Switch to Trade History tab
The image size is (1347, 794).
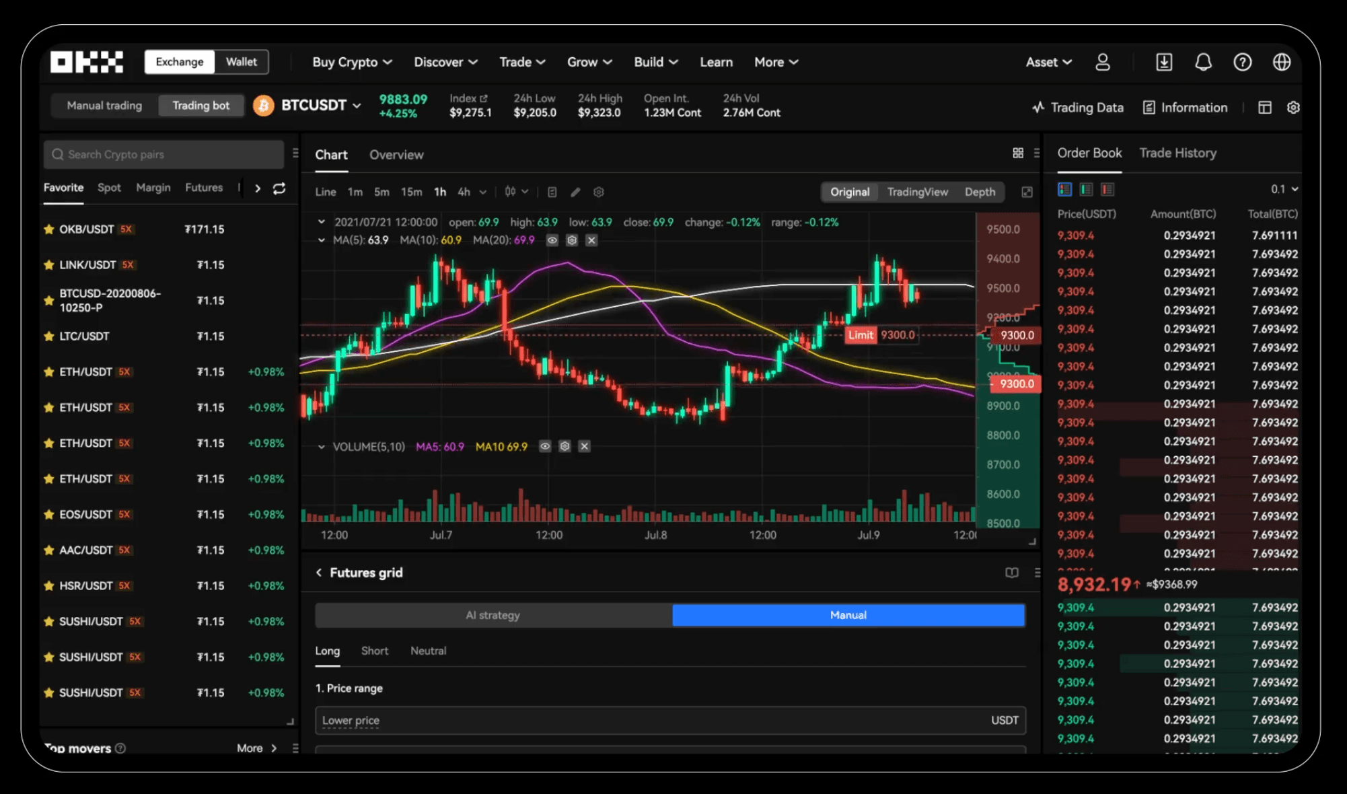click(1177, 153)
